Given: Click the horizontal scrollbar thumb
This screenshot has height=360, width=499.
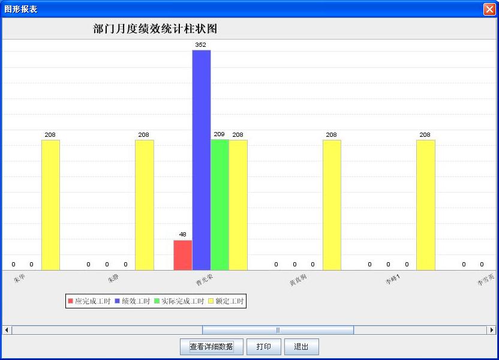Looking at the screenshot, I should [276, 329].
